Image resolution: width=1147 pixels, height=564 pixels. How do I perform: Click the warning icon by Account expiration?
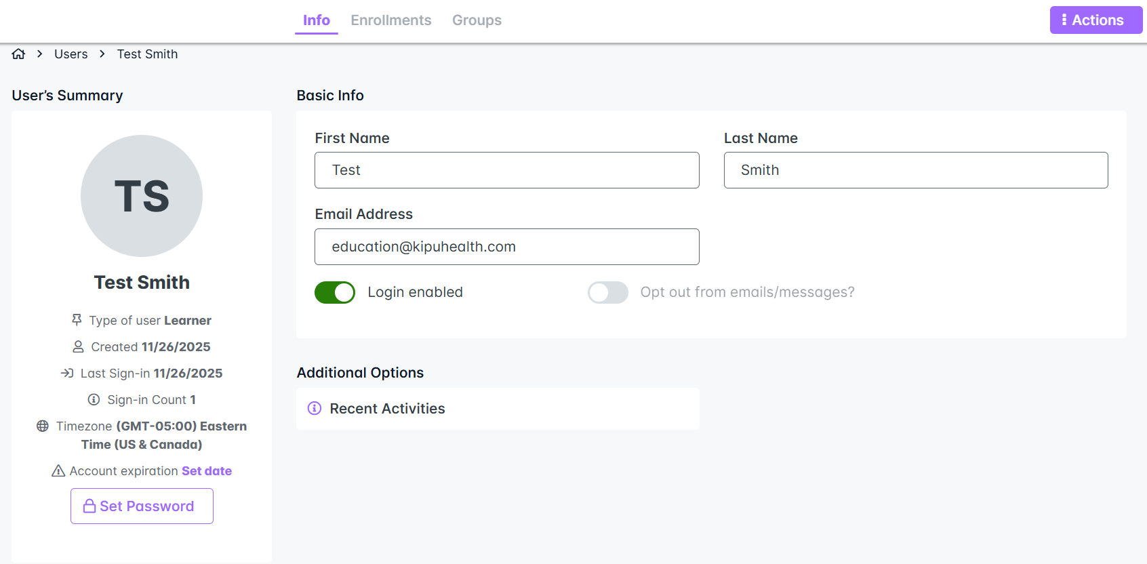pos(58,471)
